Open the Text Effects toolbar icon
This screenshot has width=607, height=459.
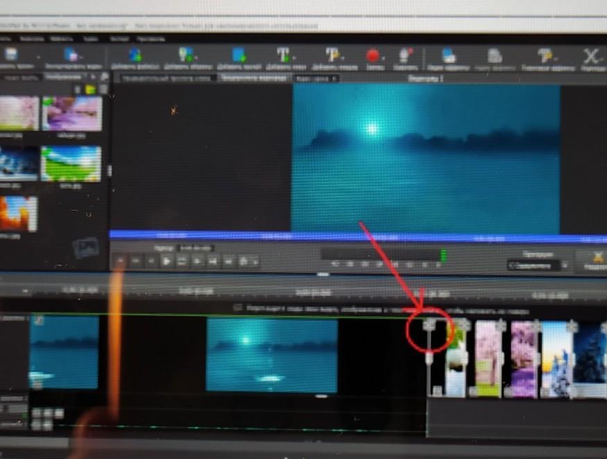coord(545,56)
